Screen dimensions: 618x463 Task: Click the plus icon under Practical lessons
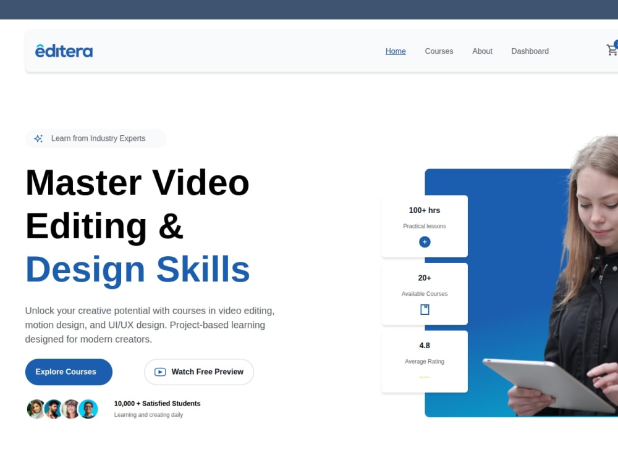tap(425, 242)
